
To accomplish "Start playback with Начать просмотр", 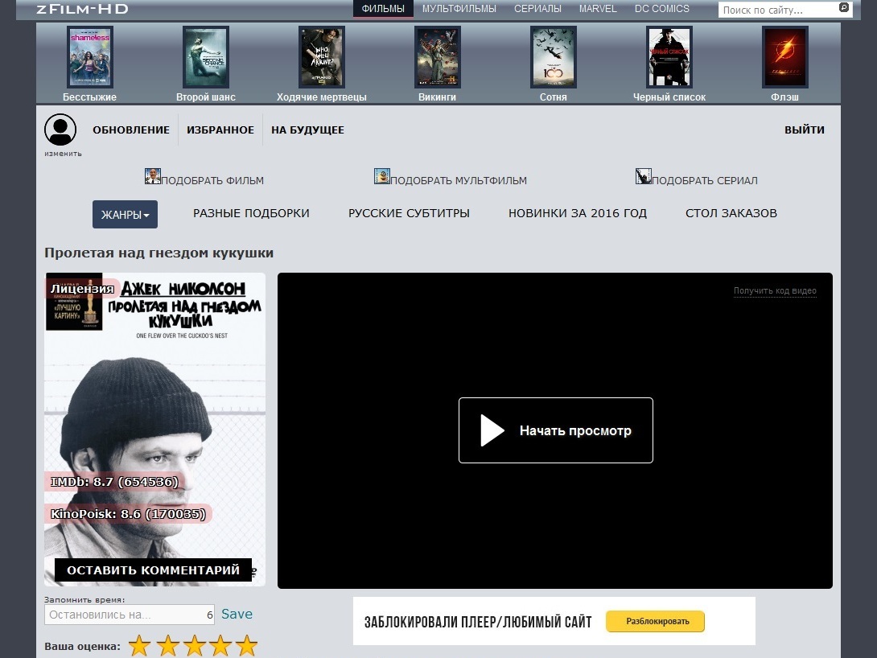I will [x=556, y=430].
